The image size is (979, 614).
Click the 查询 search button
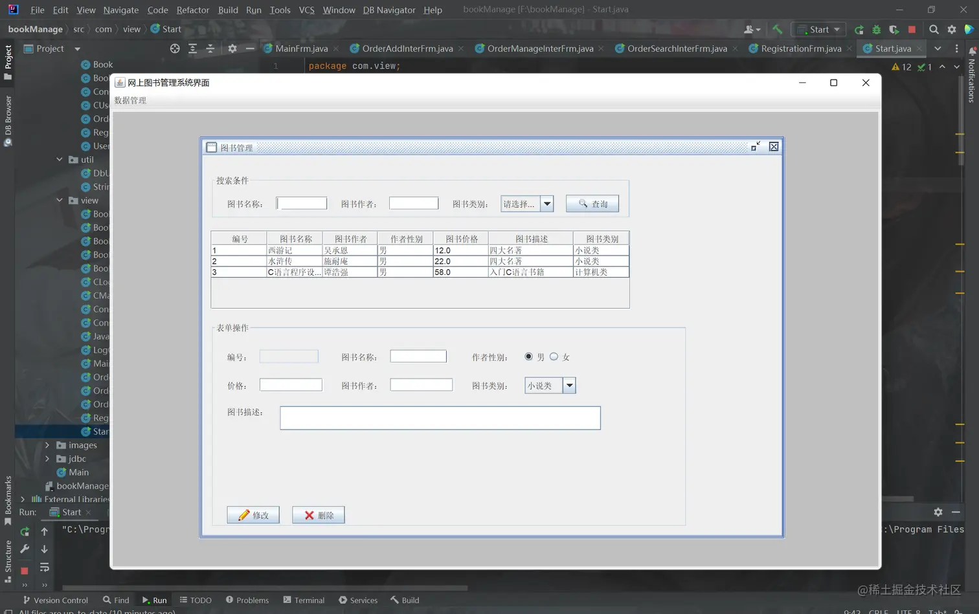[x=592, y=204]
